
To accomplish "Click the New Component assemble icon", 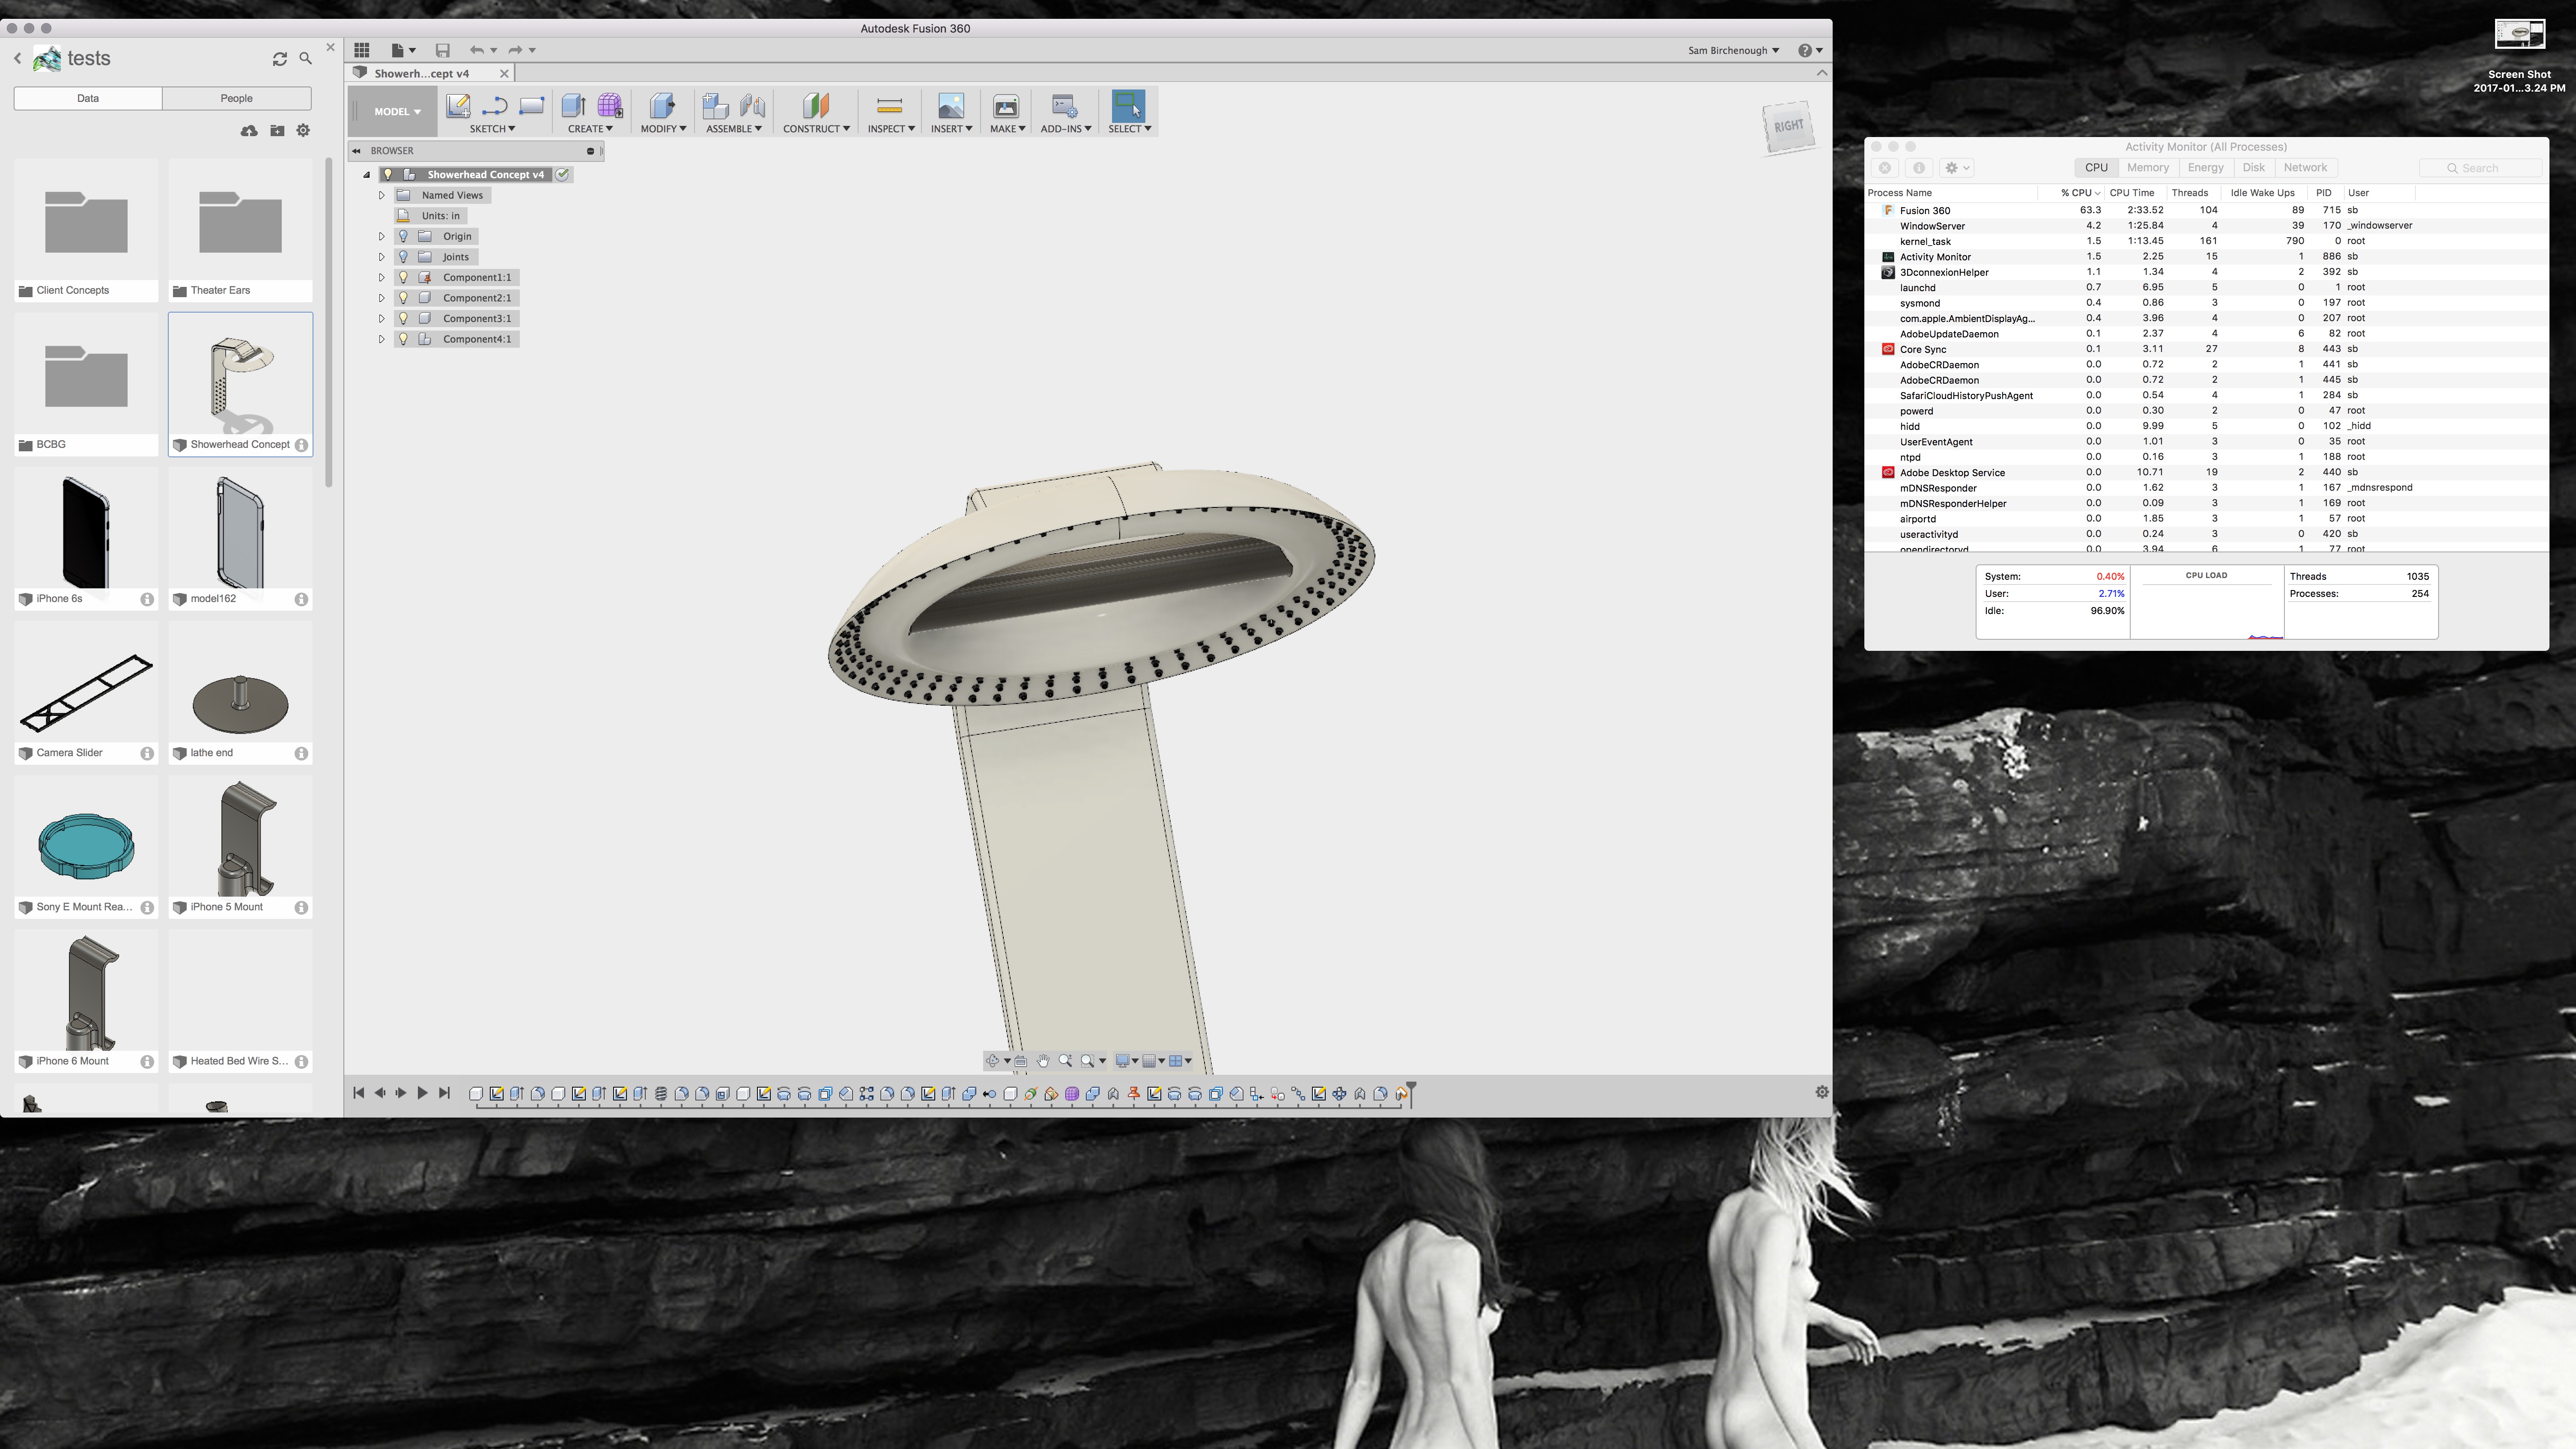I will pyautogui.click(x=715, y=106).
